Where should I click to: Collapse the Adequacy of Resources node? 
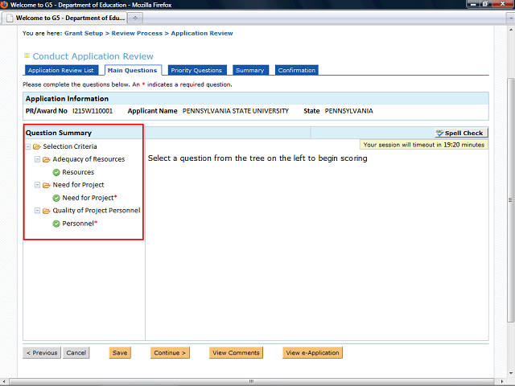click(38, 159)
